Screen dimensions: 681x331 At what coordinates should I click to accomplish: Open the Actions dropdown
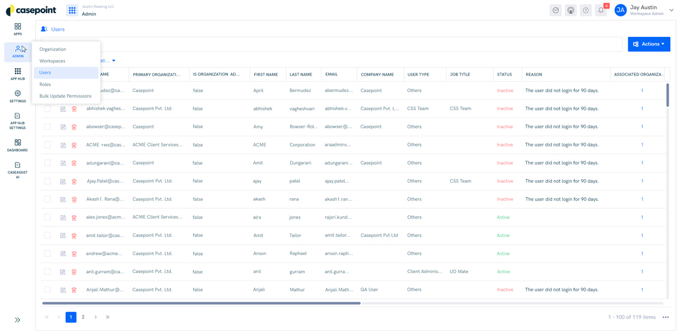point(648,44)
